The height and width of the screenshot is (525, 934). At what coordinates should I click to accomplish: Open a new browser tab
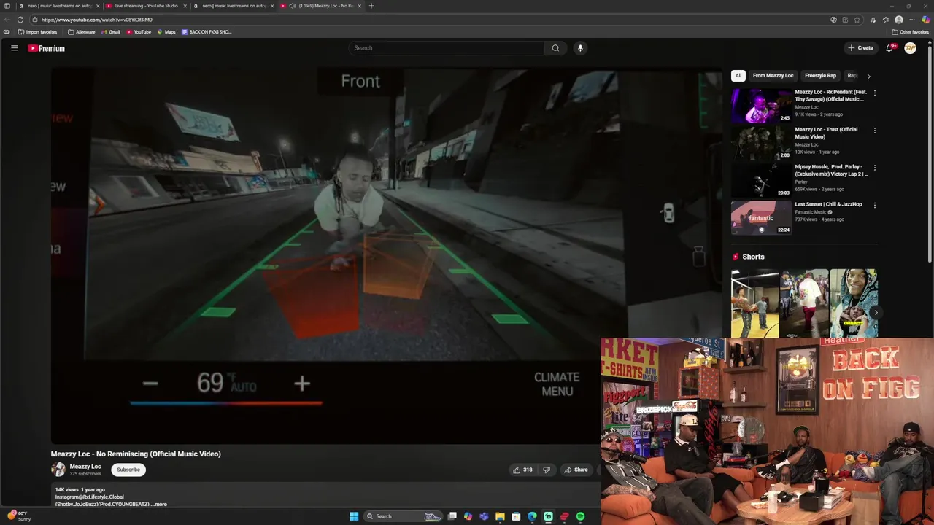(371, 6)
